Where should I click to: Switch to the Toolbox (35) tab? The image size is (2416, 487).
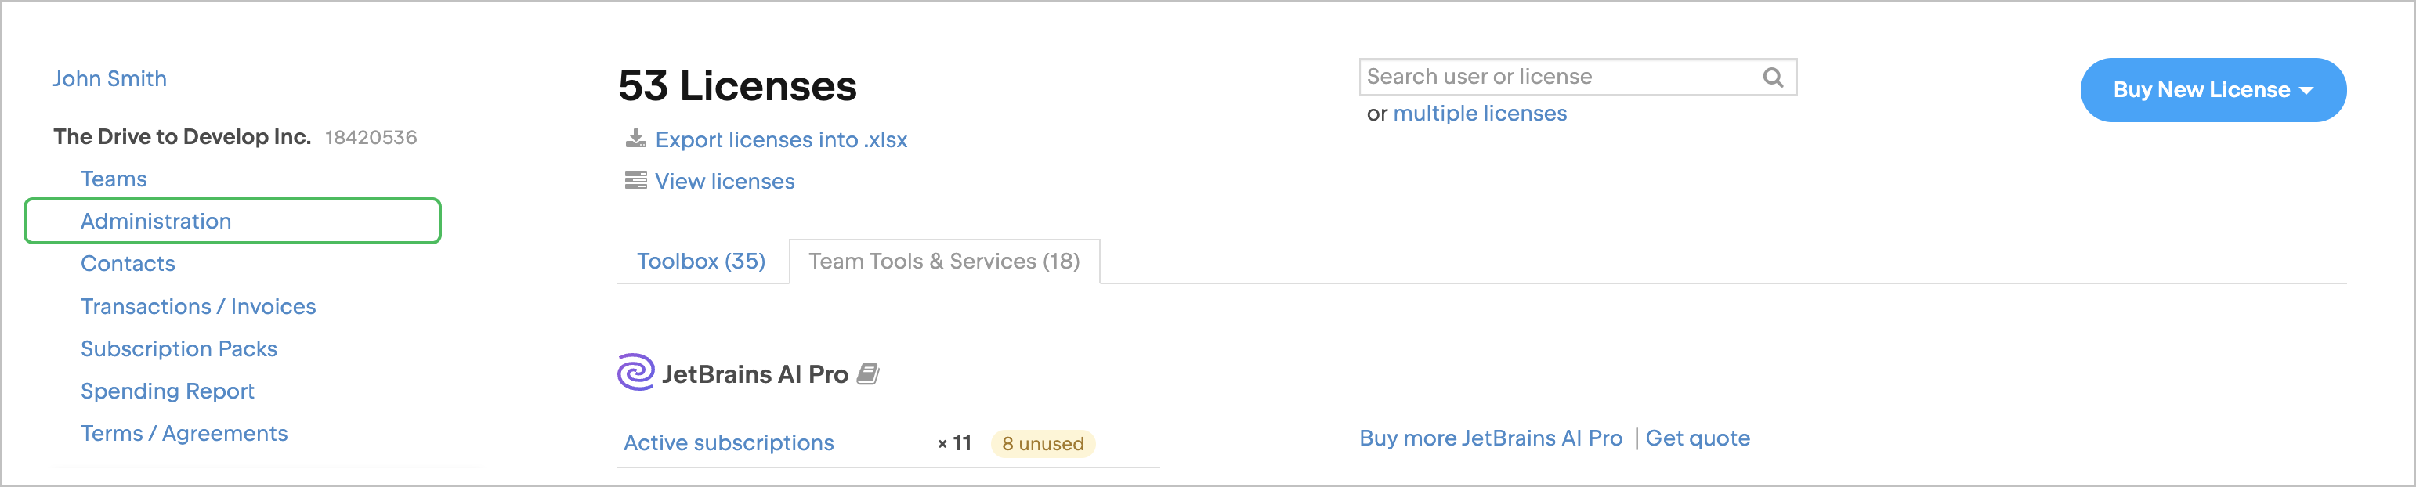pos(700,262)
